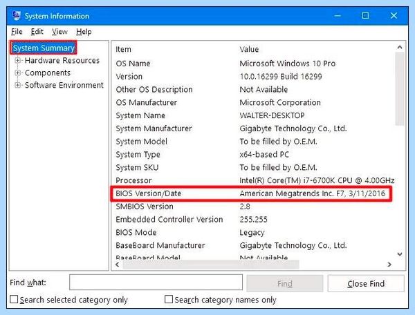Select the Components tree label
Viewport: 415px width, 315px height.
[48, 73]
